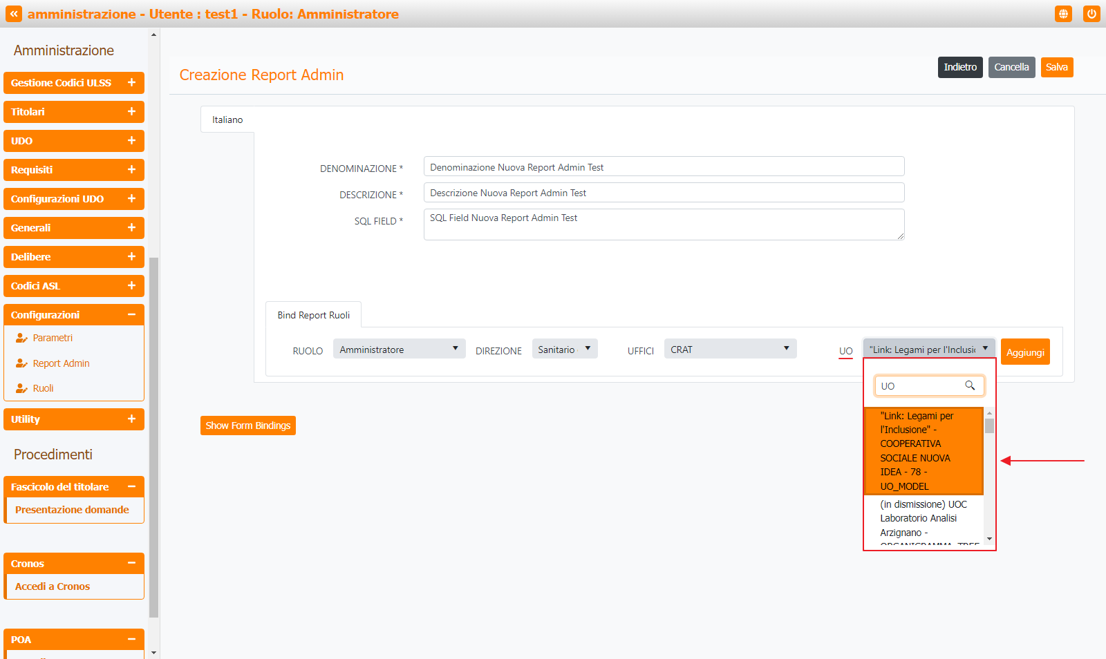
Task: Click the search magnifier in UO dropdown
Action: [970, 385]
